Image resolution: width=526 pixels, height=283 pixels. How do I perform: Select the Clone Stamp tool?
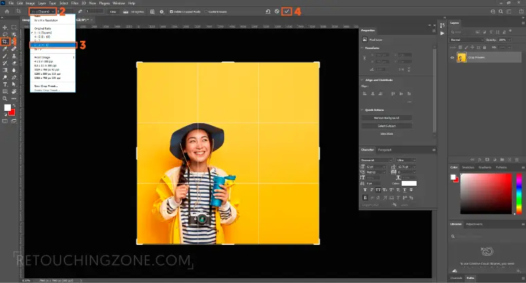[x=14, y=56]
